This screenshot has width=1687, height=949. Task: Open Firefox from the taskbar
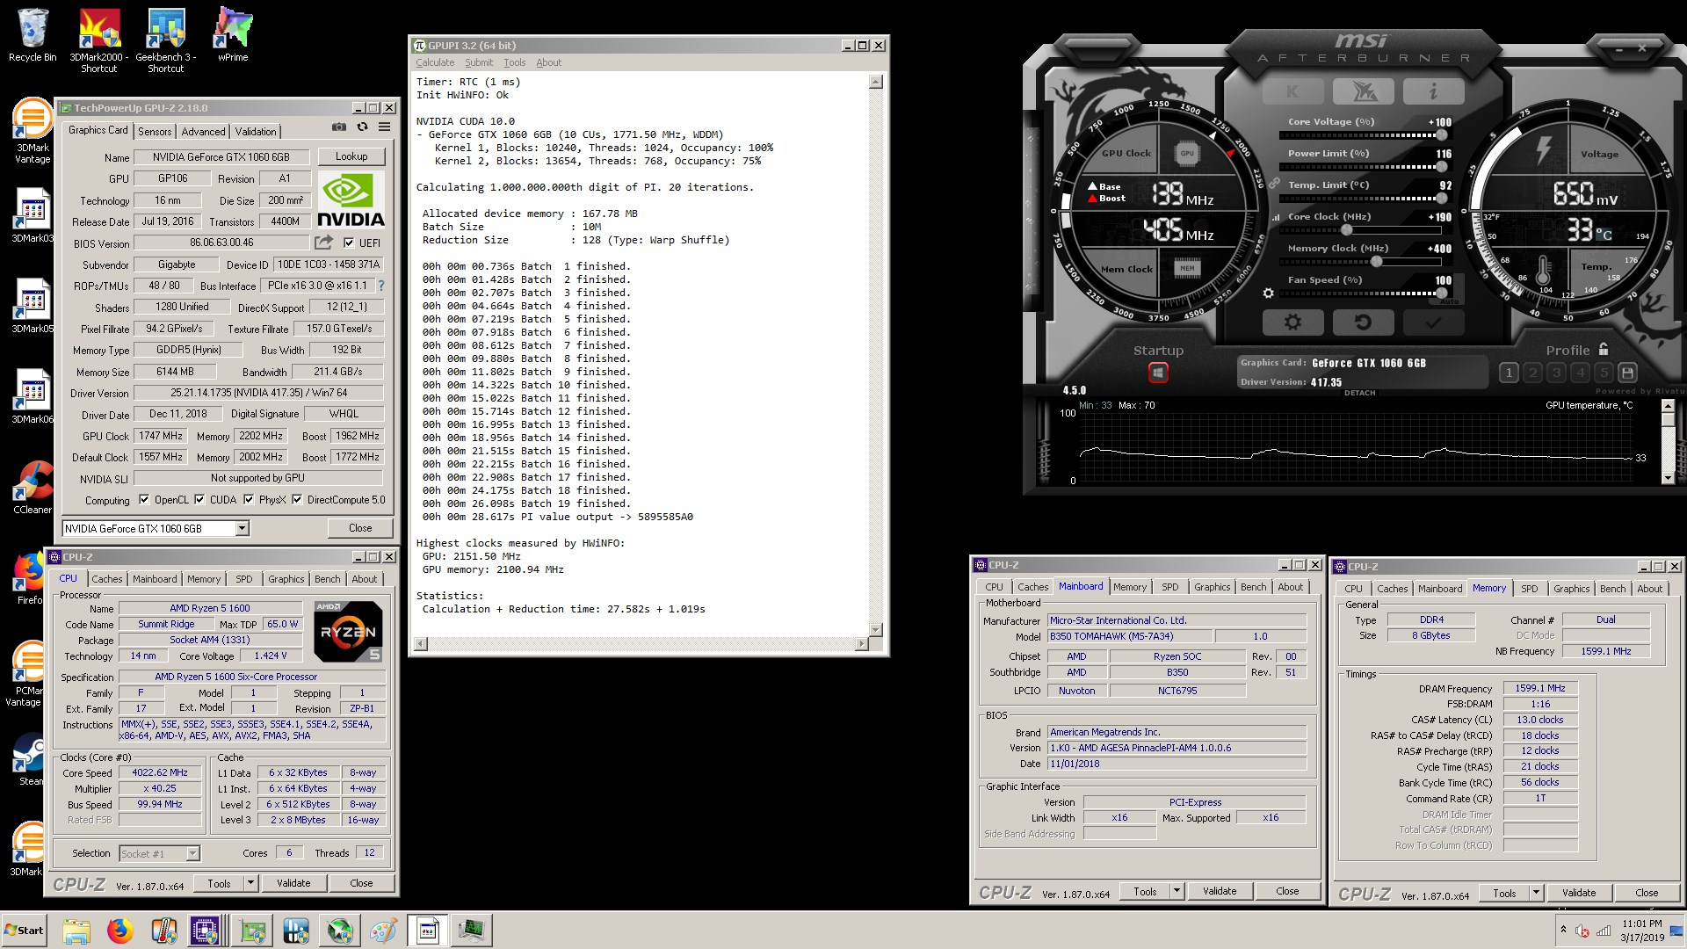(x=120, y=930)
